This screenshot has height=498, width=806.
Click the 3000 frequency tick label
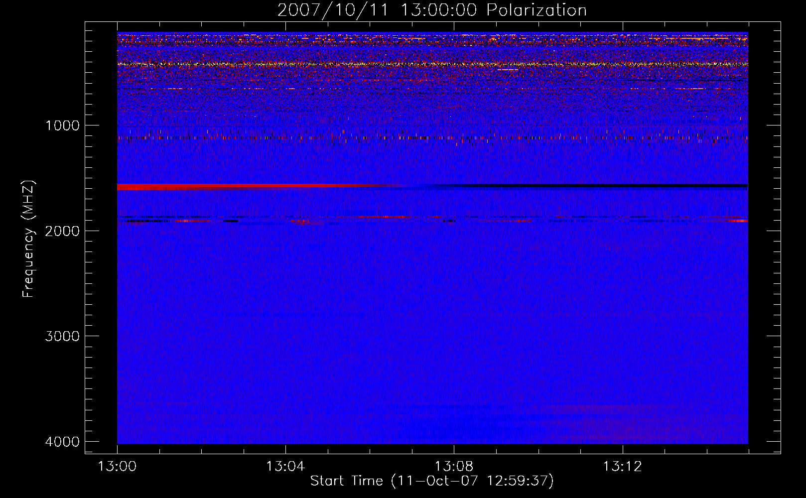click(x=62, y=336)
